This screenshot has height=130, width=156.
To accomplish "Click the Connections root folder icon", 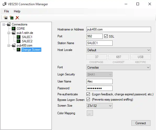I will click(9, 24).
